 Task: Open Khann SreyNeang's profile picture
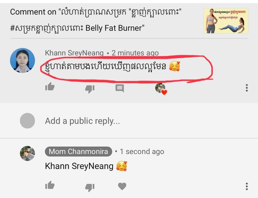pos(22,61)
